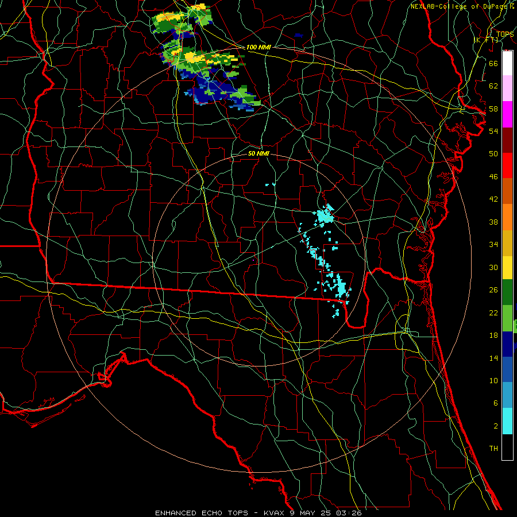This screenshot has height=517, width=517.
Task: Click the white color swatch near 66
Action: [x=507, y=63]
